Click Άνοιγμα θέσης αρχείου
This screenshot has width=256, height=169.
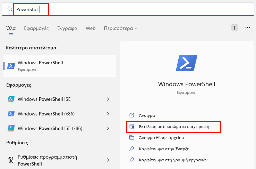pyautogui.click(x=161, y=138)
